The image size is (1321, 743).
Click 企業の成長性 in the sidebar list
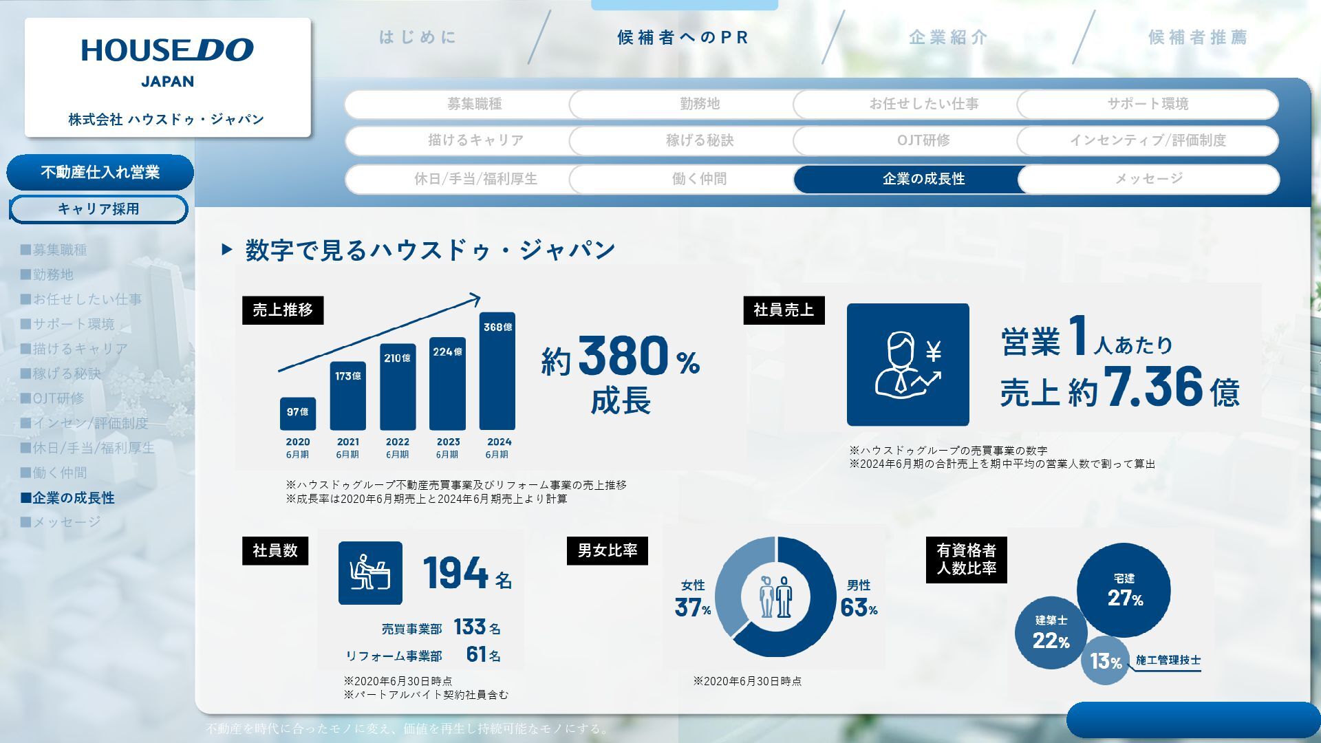tap(67, 498)
